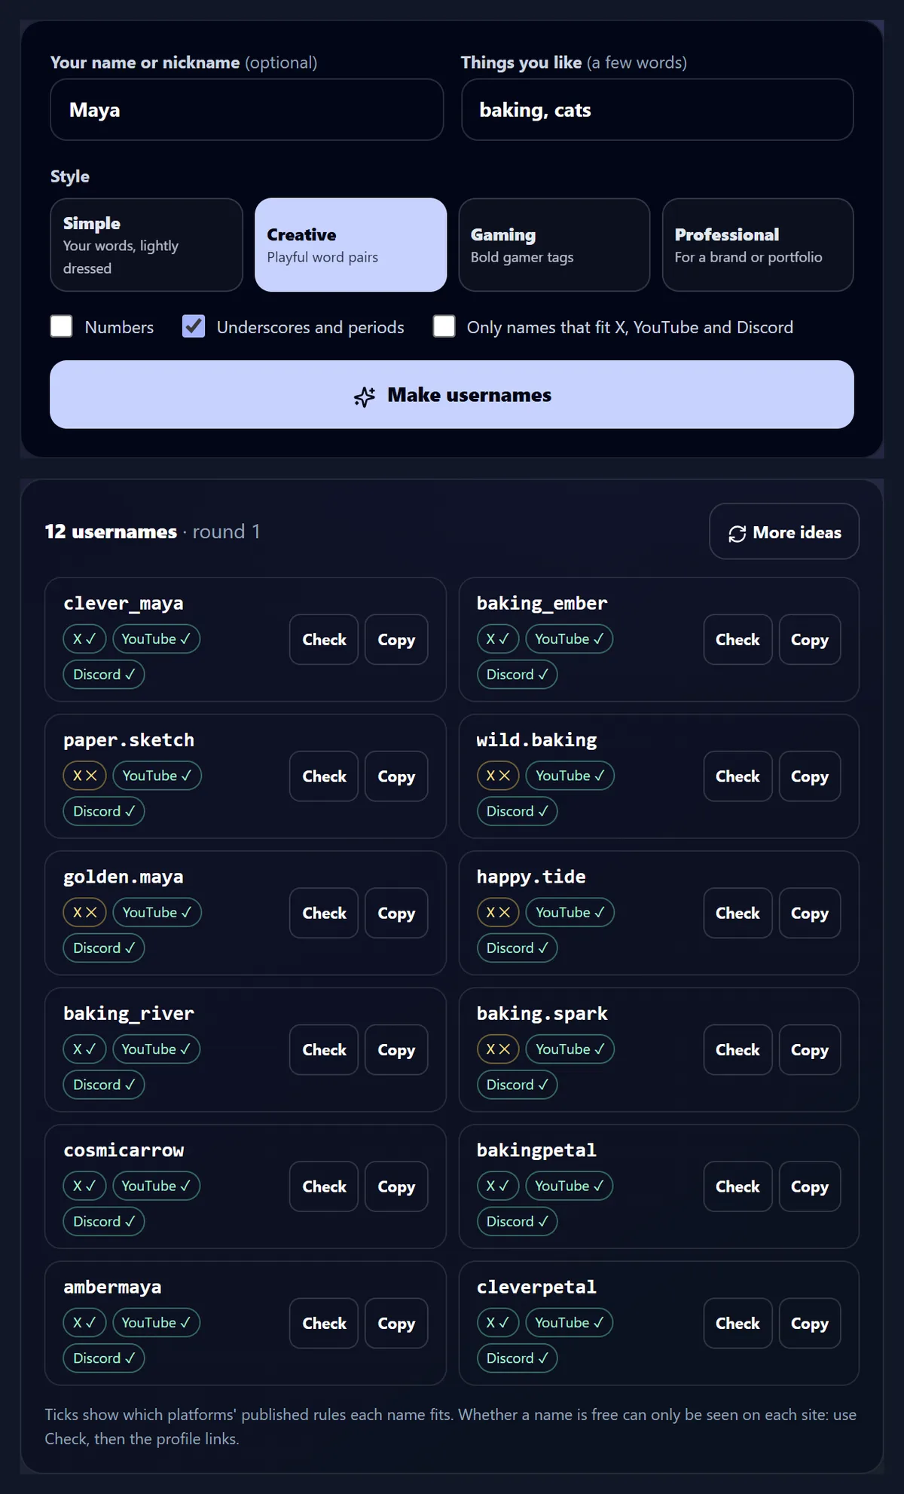Toggle the Numbers checkbox
The height and width of the screenshot is (1494, 904).
(61, 326)
